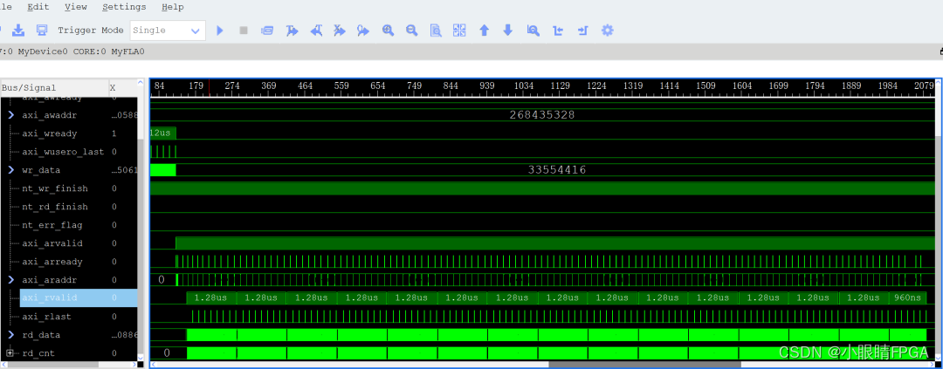Select the axi_arready signal row

tap(69, 262)
